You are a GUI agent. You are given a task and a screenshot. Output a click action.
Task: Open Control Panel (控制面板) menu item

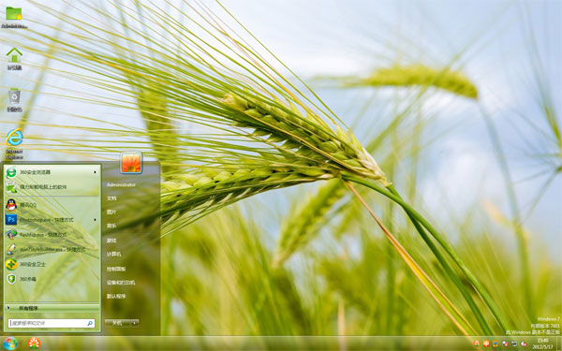click(x=116, y=269)
